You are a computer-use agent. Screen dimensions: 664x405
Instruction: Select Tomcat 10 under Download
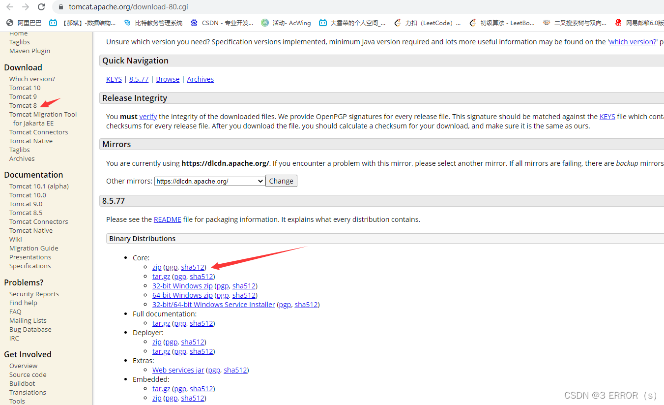pos(25,88)
